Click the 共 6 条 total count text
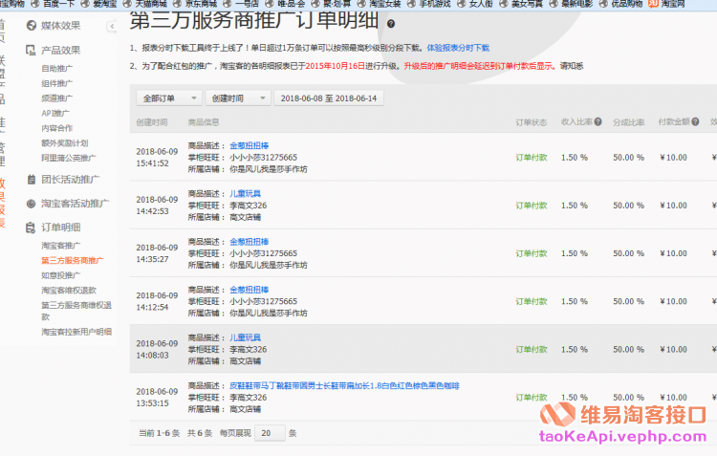717x456 pixels. click(200, 433)
